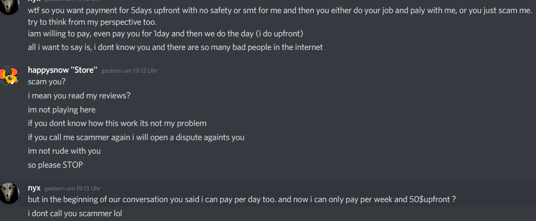The width and height of the screenshot is (536, 221).
Task: Select the "wtf so you want payment" message
Action: tap(280, 11)
